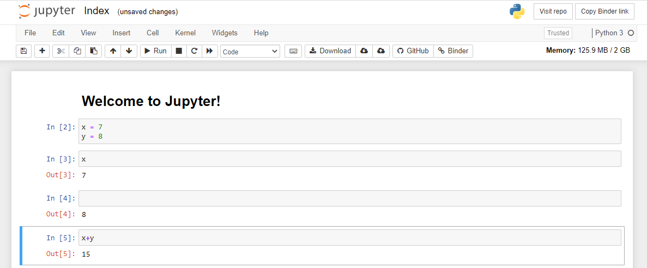Screen dimensions: 647x268
Task: Restart and run all fast-forward icon
Action: click(x=209, y=51)
